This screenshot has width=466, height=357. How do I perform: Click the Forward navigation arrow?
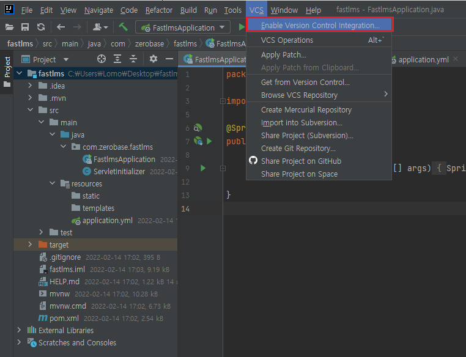[77, 28]
